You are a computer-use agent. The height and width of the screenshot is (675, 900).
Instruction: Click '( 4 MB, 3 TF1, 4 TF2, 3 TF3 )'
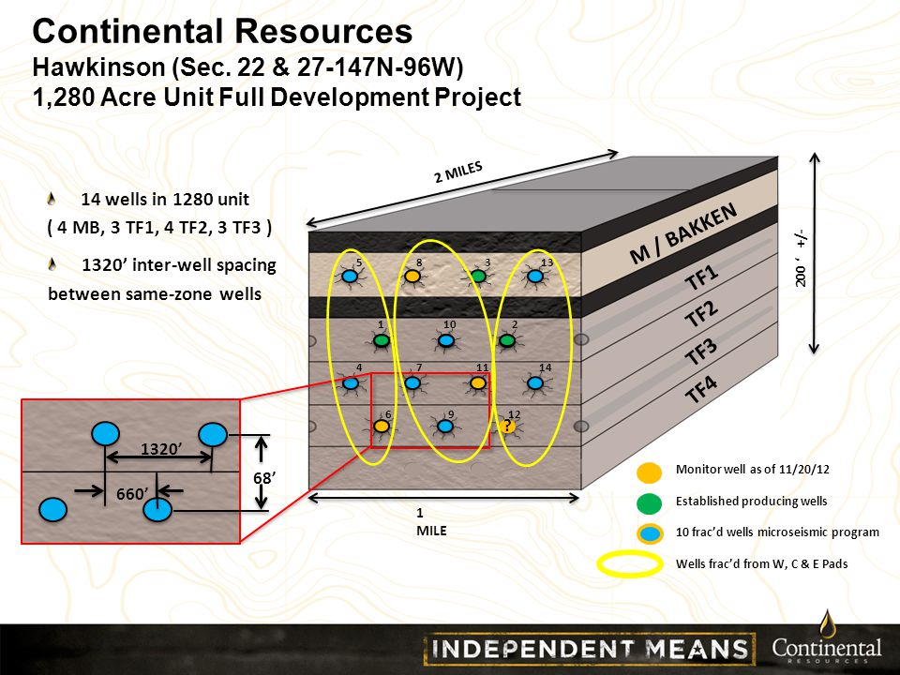(159, 228)
